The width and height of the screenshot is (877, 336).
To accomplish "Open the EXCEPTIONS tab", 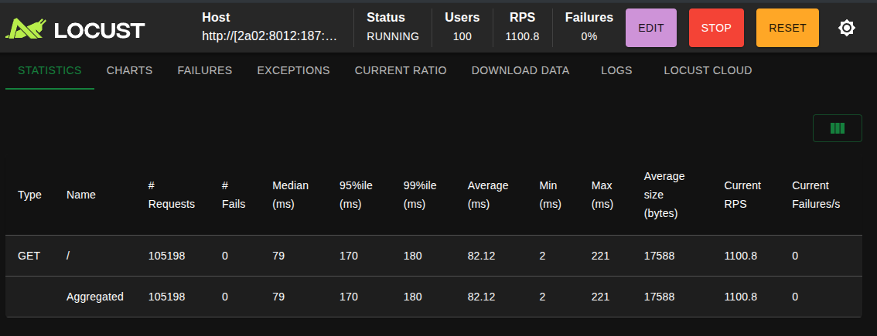I will pos(294,70).
